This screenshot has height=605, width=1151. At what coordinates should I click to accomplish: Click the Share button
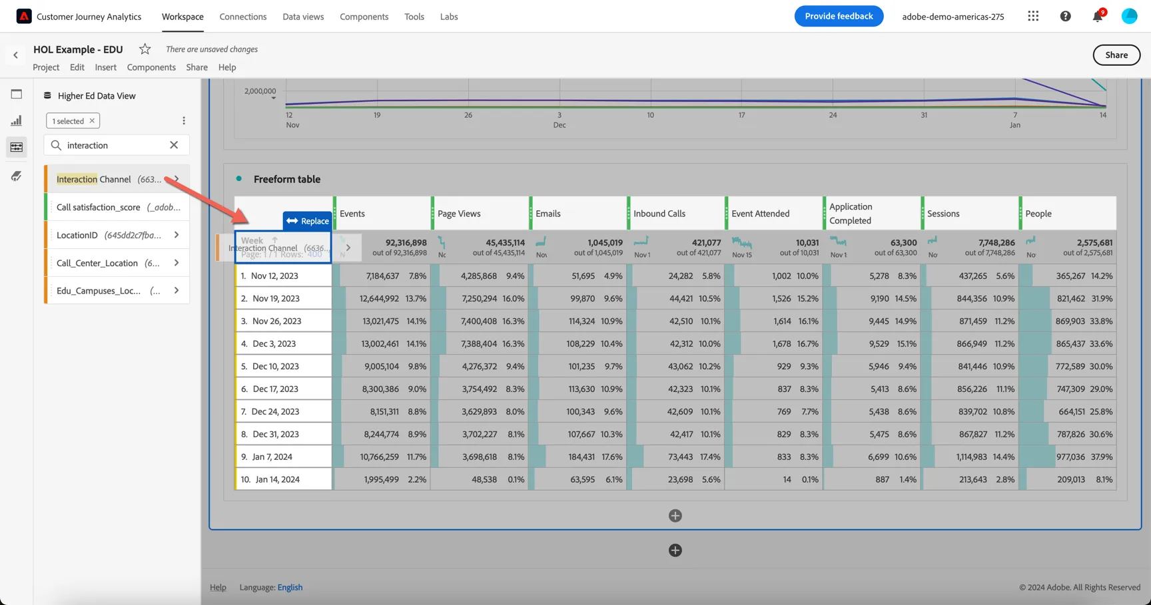coord(1116,55)
